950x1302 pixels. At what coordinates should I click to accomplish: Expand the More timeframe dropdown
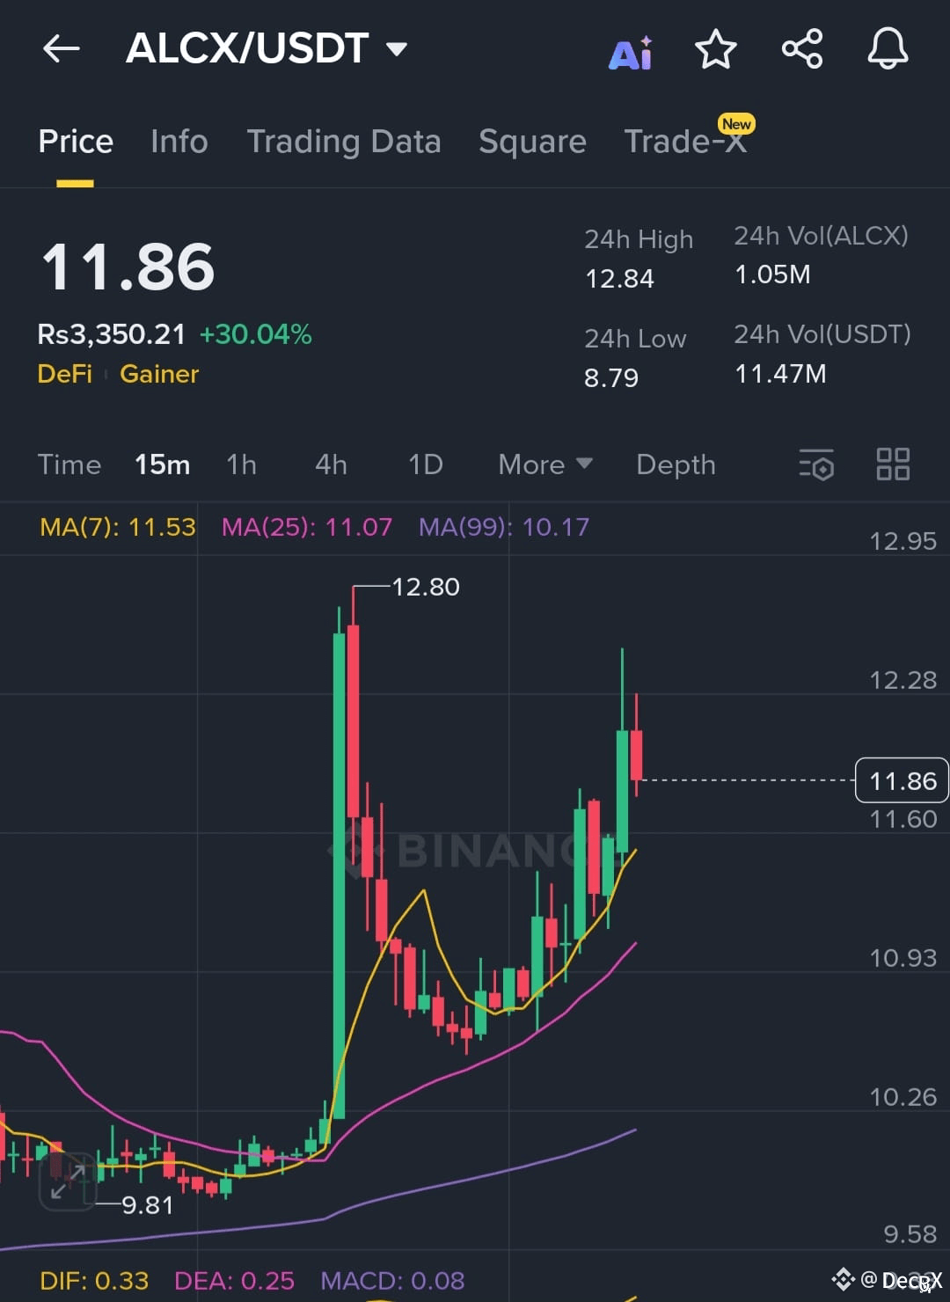click(544, 465)
